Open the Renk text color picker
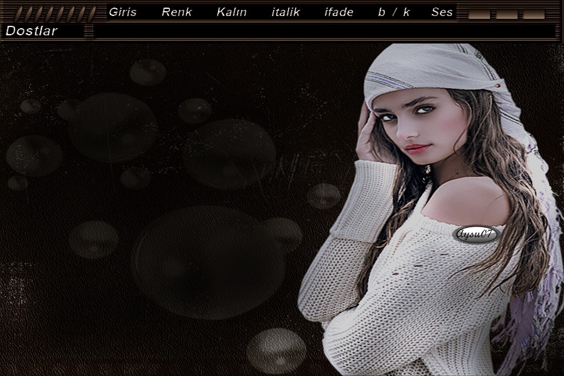Viewport: 564px width, 376px height. [176, 12]
